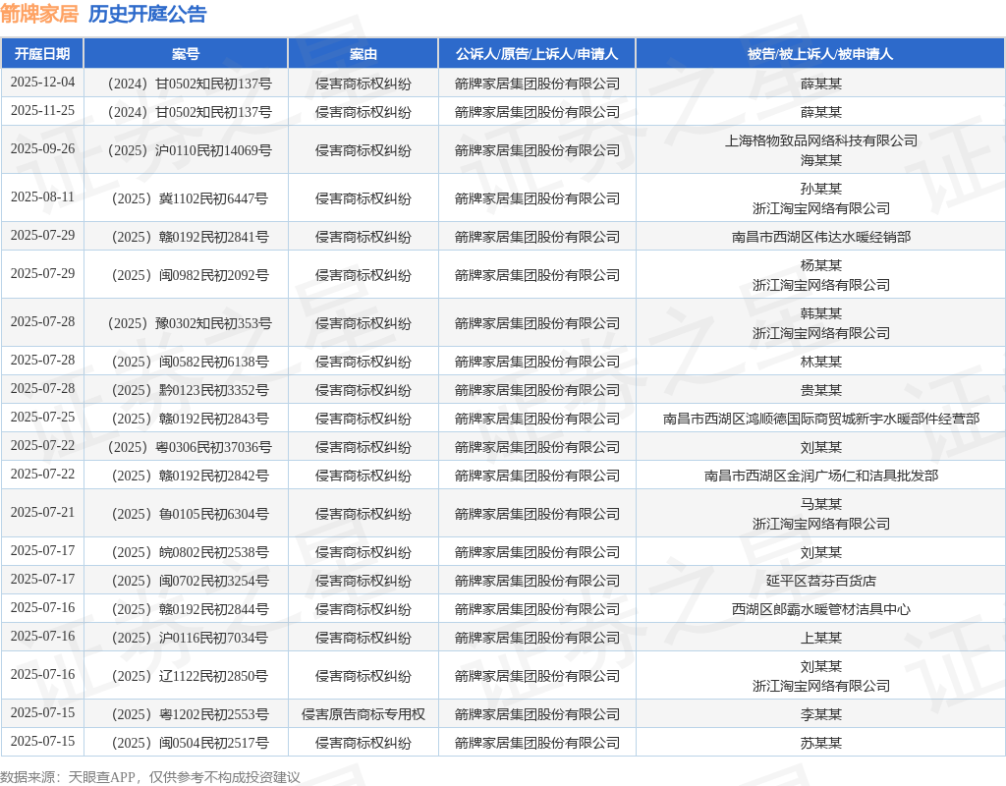The height and width of the screenshot is (786, 1006).
Task: Click defendant 杨某某
Action: coord(820,265)
